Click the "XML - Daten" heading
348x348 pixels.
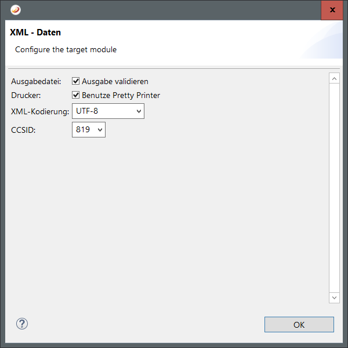(x=35, y=33)
